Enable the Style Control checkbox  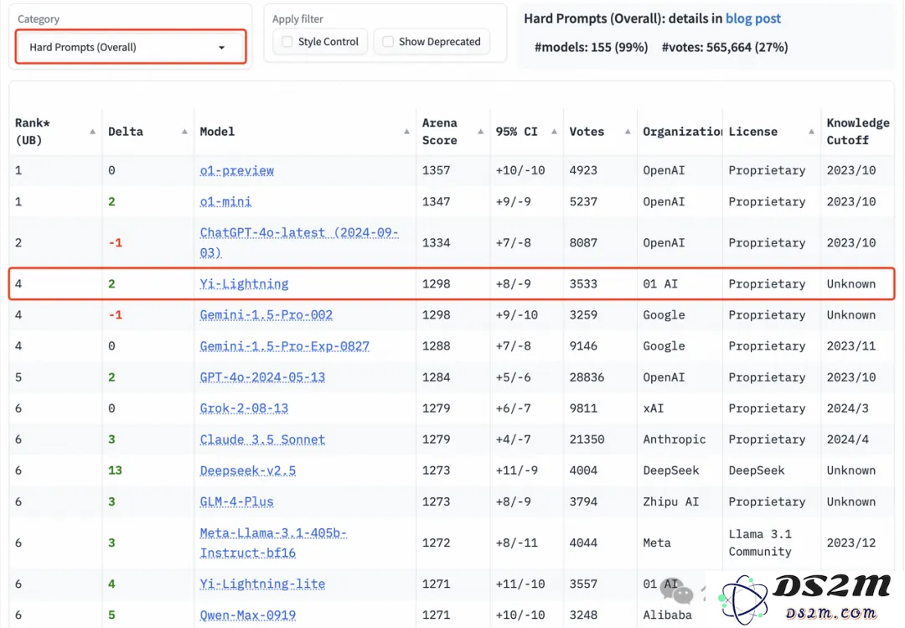[x=287, y=42]
